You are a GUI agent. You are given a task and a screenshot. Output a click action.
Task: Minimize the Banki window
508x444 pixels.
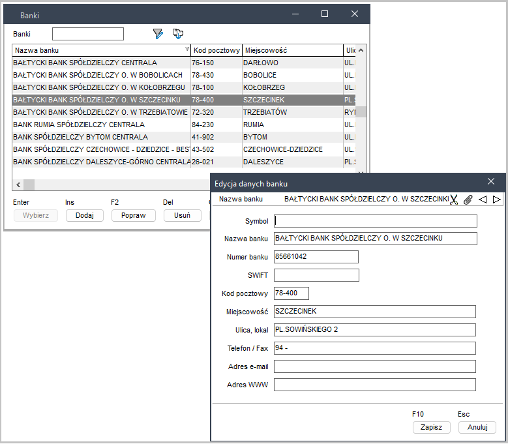(x=295, y=14)
